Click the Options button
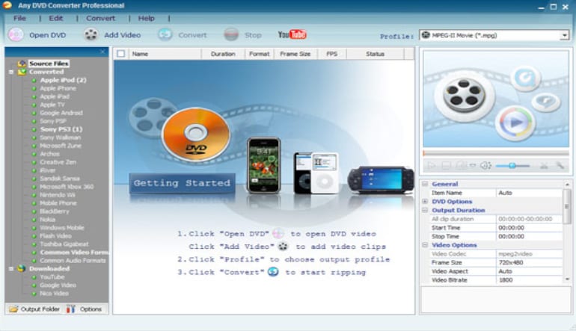 (84, 309)
